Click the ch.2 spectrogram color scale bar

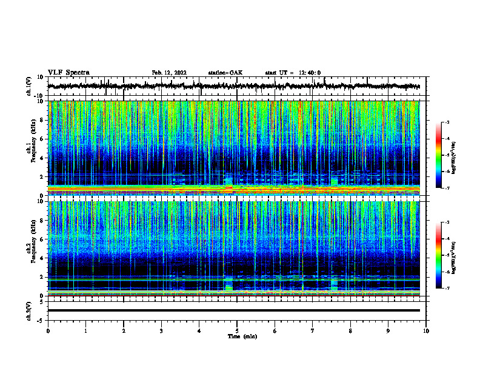pyautogui.click(x=439, y=255)
